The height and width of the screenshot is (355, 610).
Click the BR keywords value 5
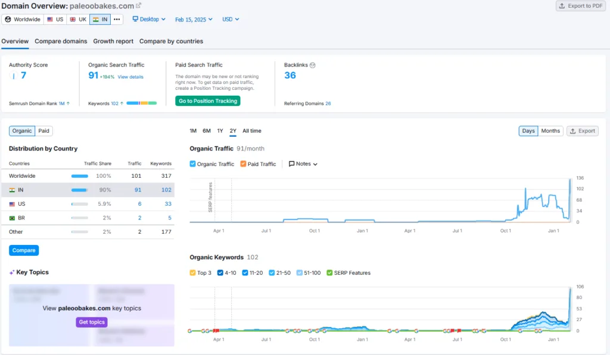(170, 218)
